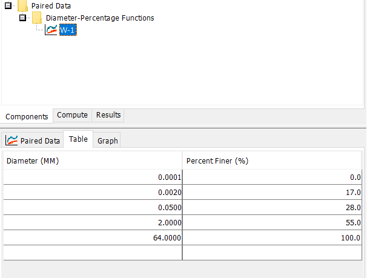Click the chart icon on Paired Data tab

[x=12, y=141]
